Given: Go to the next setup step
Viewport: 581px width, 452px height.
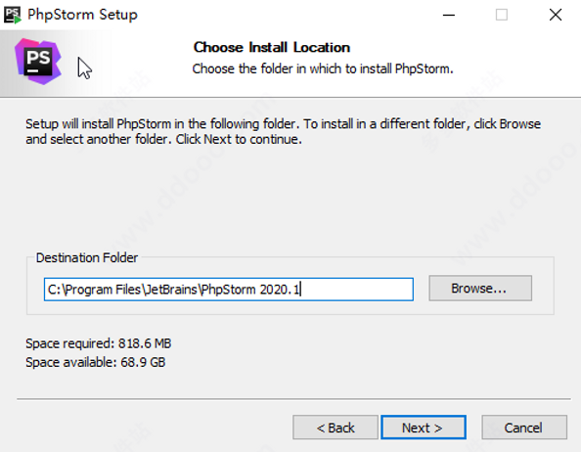Looking at the screenshot, I should 424,428.
